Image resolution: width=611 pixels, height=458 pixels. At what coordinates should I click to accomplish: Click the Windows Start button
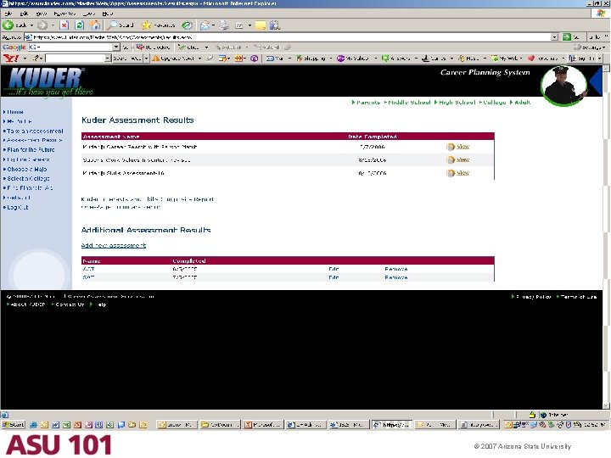tap(14, 425)
